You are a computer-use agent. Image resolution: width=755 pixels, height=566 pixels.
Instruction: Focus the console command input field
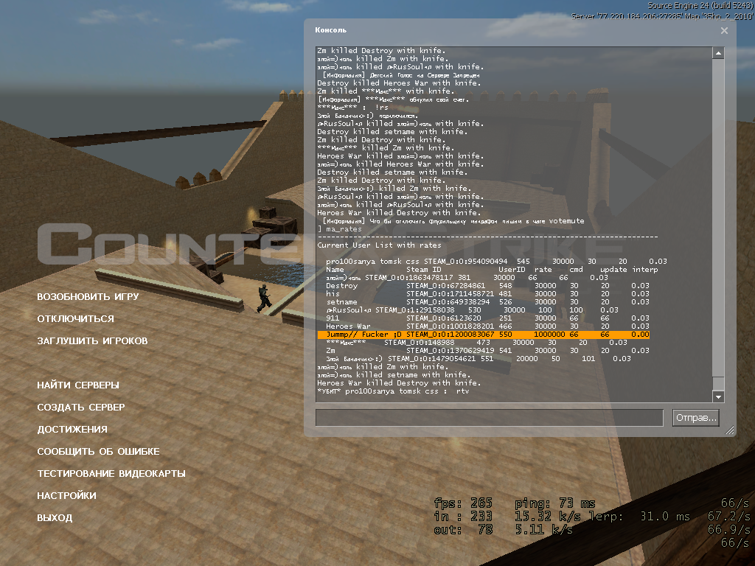pos(490,418)
